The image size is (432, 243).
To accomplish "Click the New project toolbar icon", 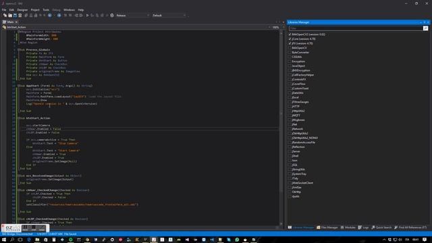I will (x=5, y=16).
